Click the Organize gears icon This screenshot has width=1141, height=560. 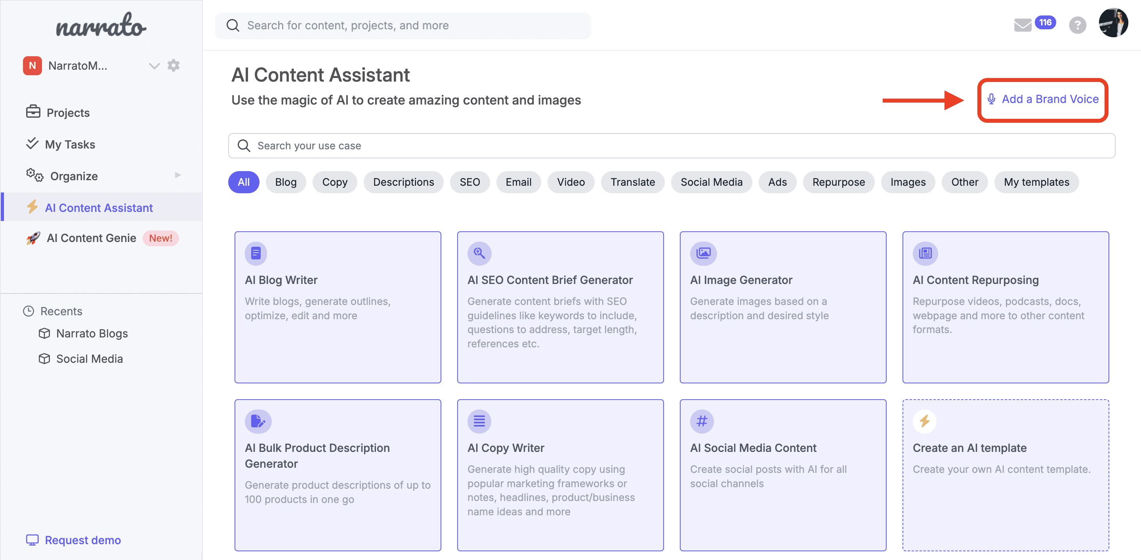(x=34, y=175)
